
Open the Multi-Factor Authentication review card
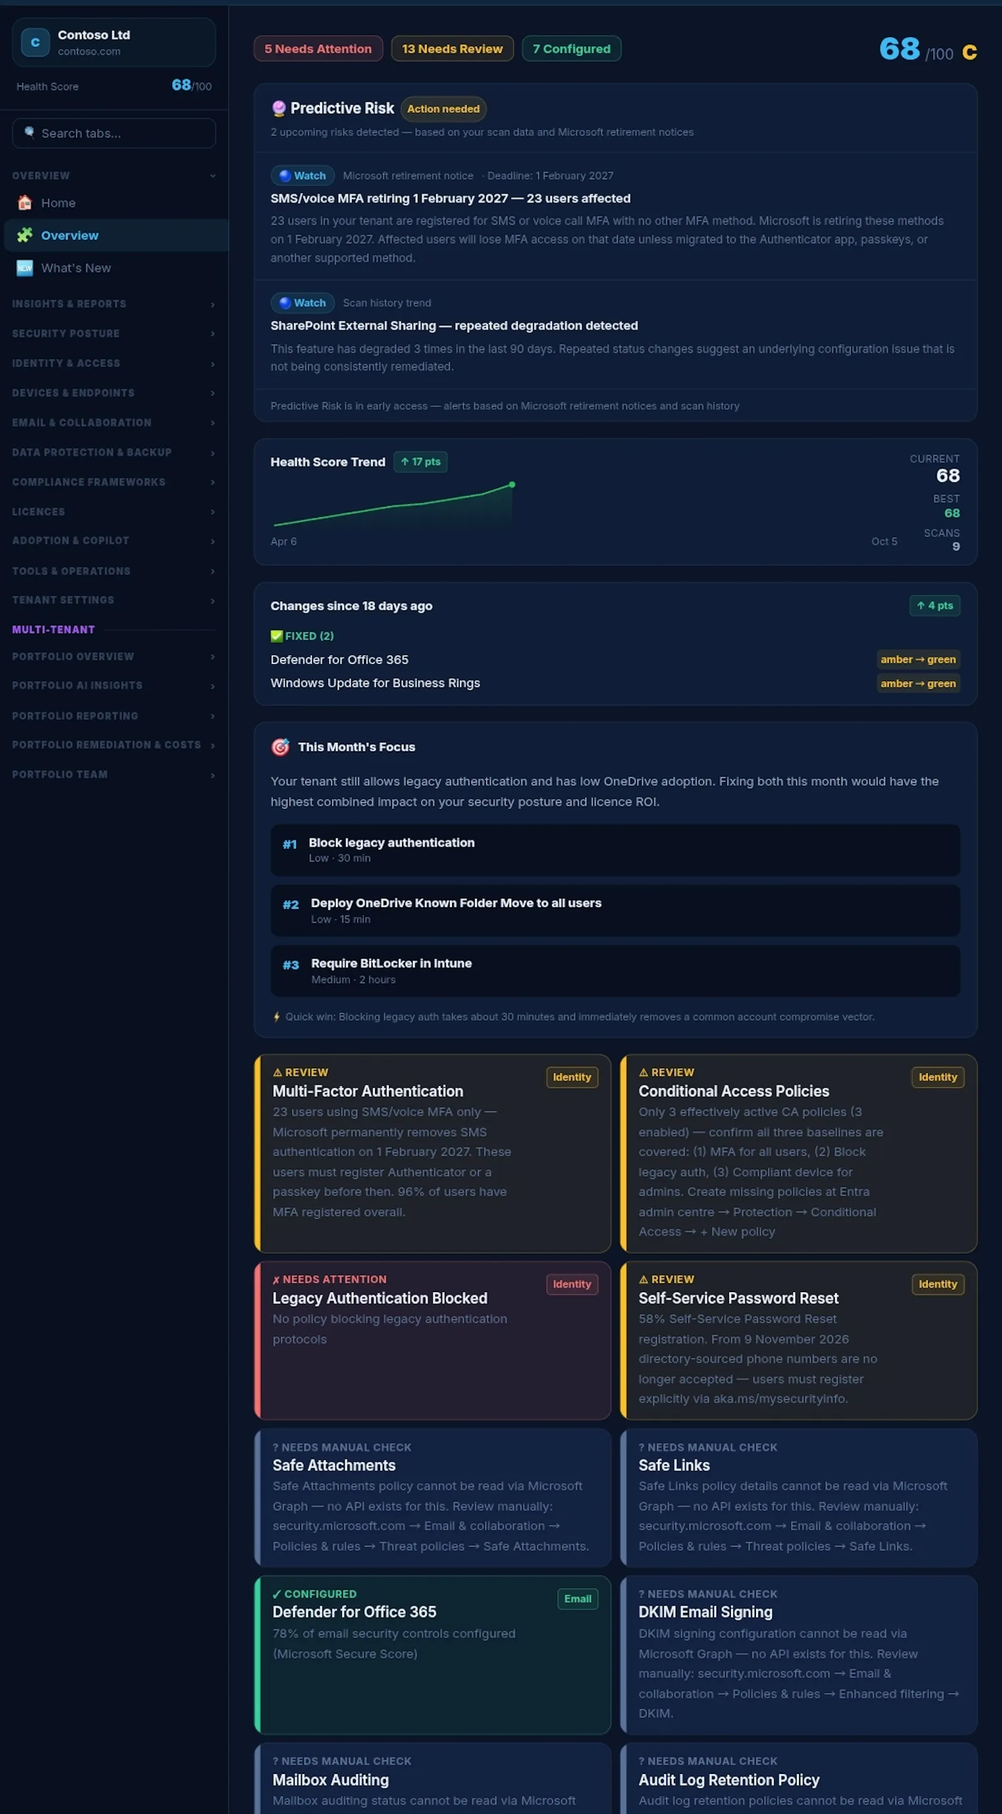pos(432,1153)
